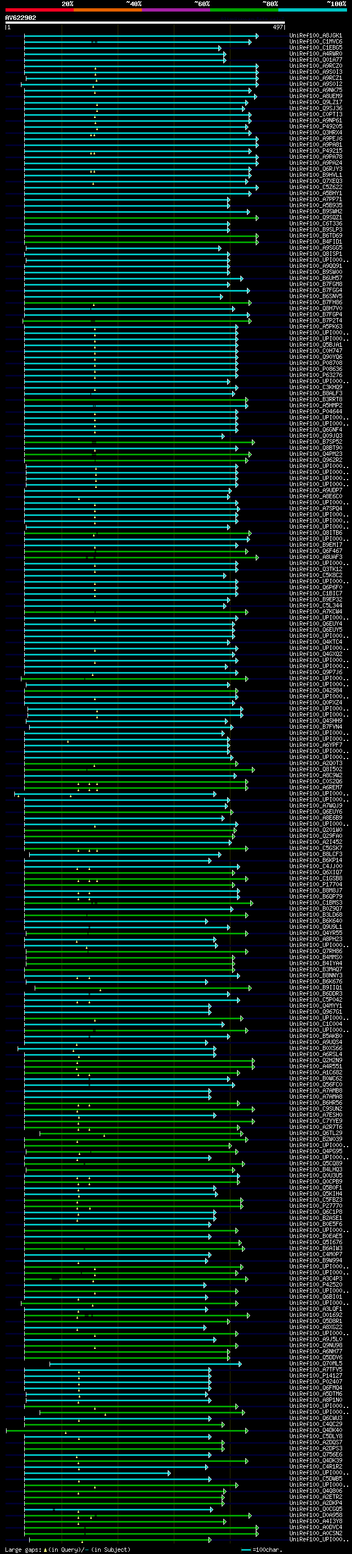Click the UniRef100_Q9LZ17 hit label
Screen dimensions: 352x1554
click(315, 103)
